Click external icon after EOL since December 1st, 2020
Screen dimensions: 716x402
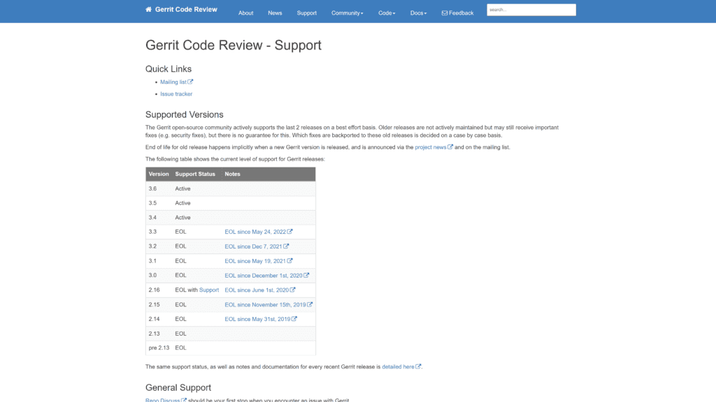click(306, 275)
